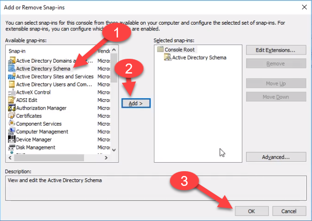Click the Active Directory Sites and Services icon
The width and height of the screenshot is (312, 221).
[12, 76]
